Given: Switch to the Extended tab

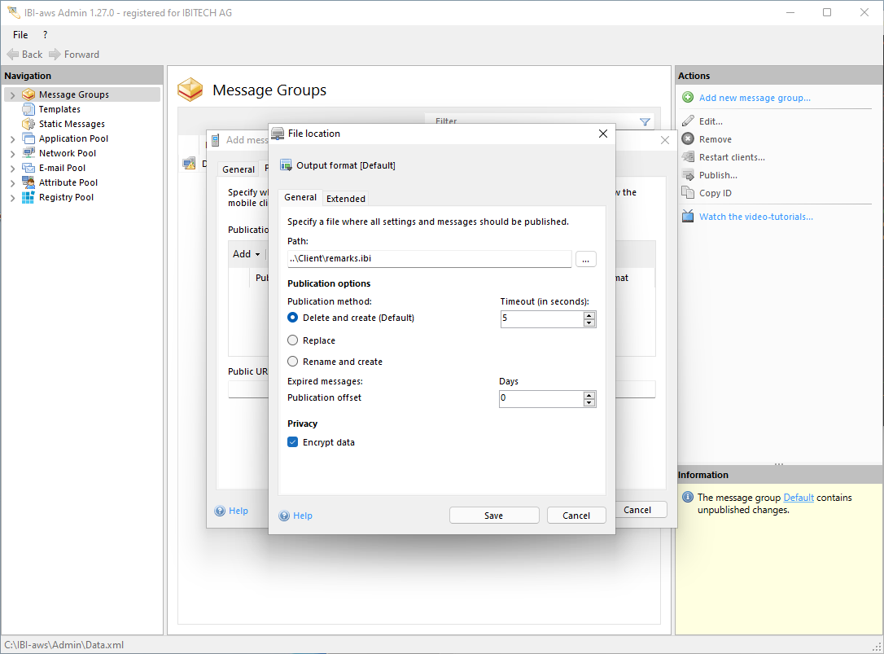Looking at the screenshot, I should tap(346, 198).
